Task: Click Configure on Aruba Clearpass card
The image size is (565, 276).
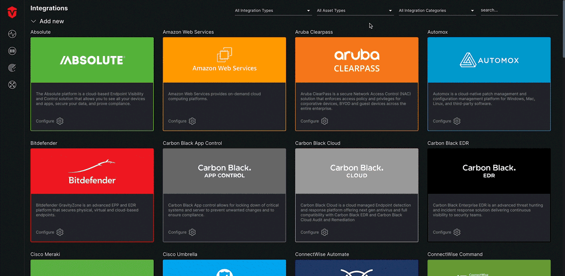Action: (x=310, y=121)
